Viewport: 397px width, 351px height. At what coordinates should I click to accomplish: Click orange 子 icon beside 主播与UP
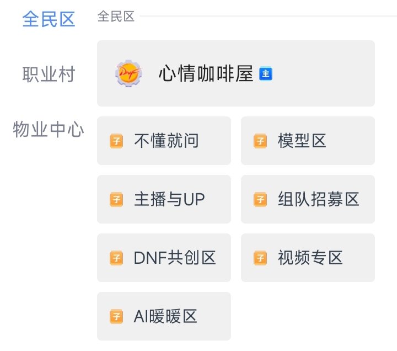click(116, 199)
